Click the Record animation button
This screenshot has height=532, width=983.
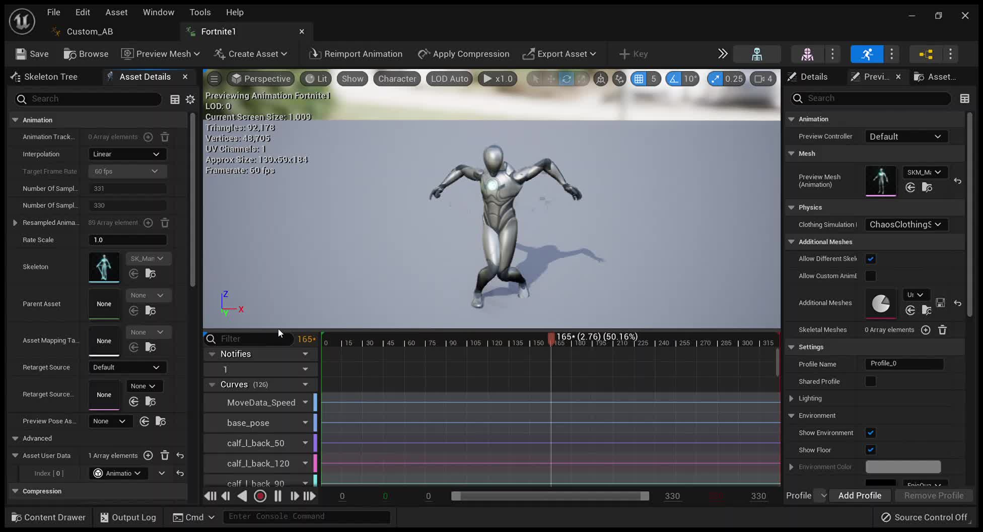(x=260, y=496)
